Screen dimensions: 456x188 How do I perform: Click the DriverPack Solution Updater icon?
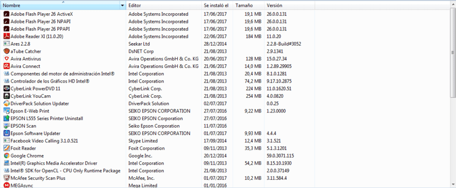pyautogui.click(x=7, y=103)
